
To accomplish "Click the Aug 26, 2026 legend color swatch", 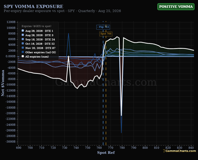I will pos(23,31).
